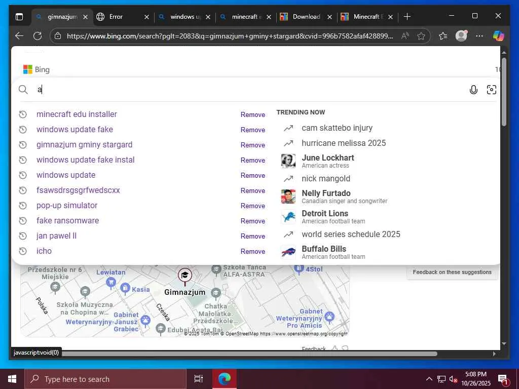
Task: Launch Copilot from the toolbar
Action: 498,36
